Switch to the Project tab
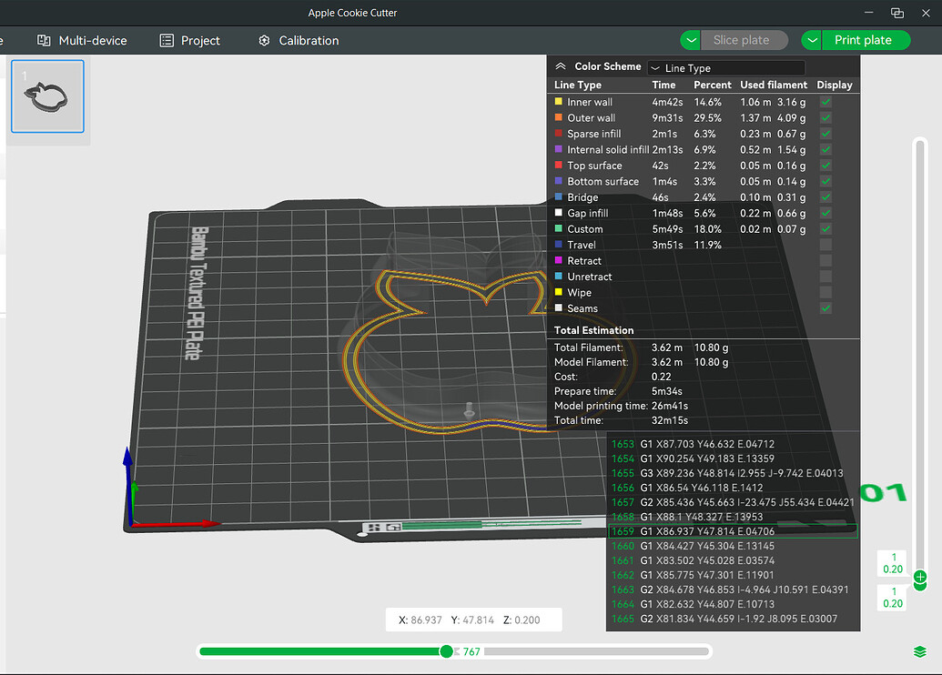Screen dimensions: 942x675 (190, 40)
